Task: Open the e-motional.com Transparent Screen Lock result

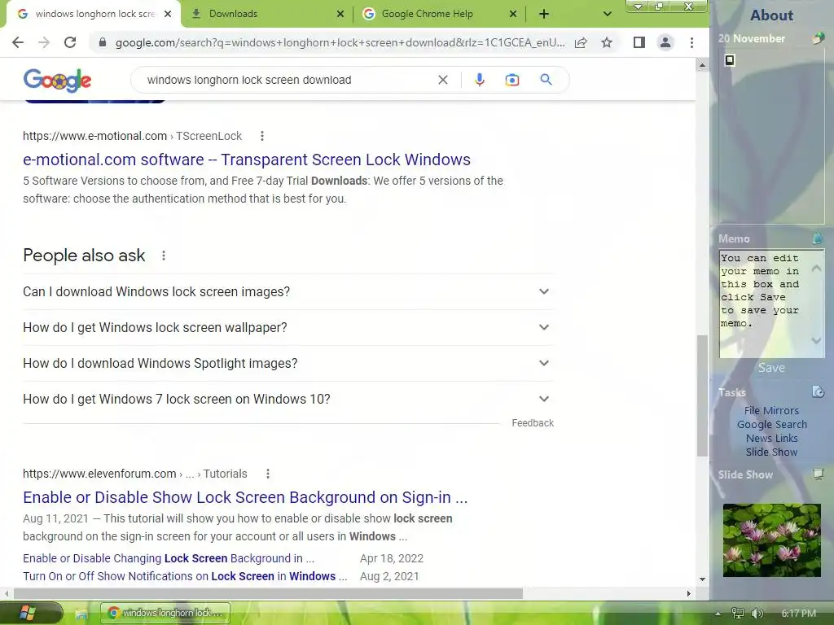Action: tap(247, 160)
